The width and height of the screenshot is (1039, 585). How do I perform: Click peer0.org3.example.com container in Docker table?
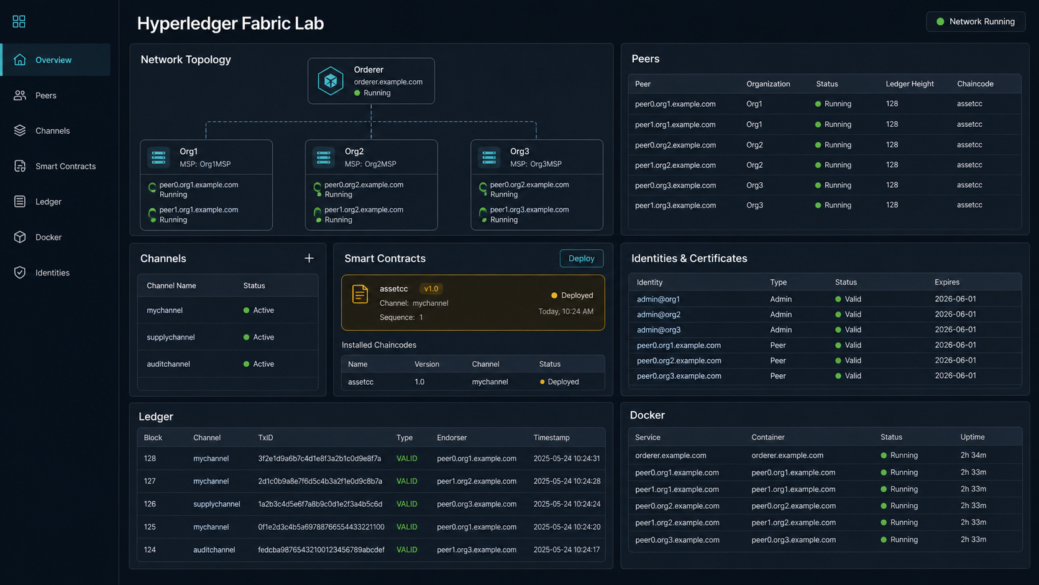tap(794, 540)
